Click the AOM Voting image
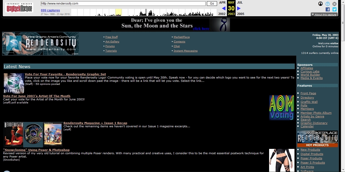 tap(282, 107)
